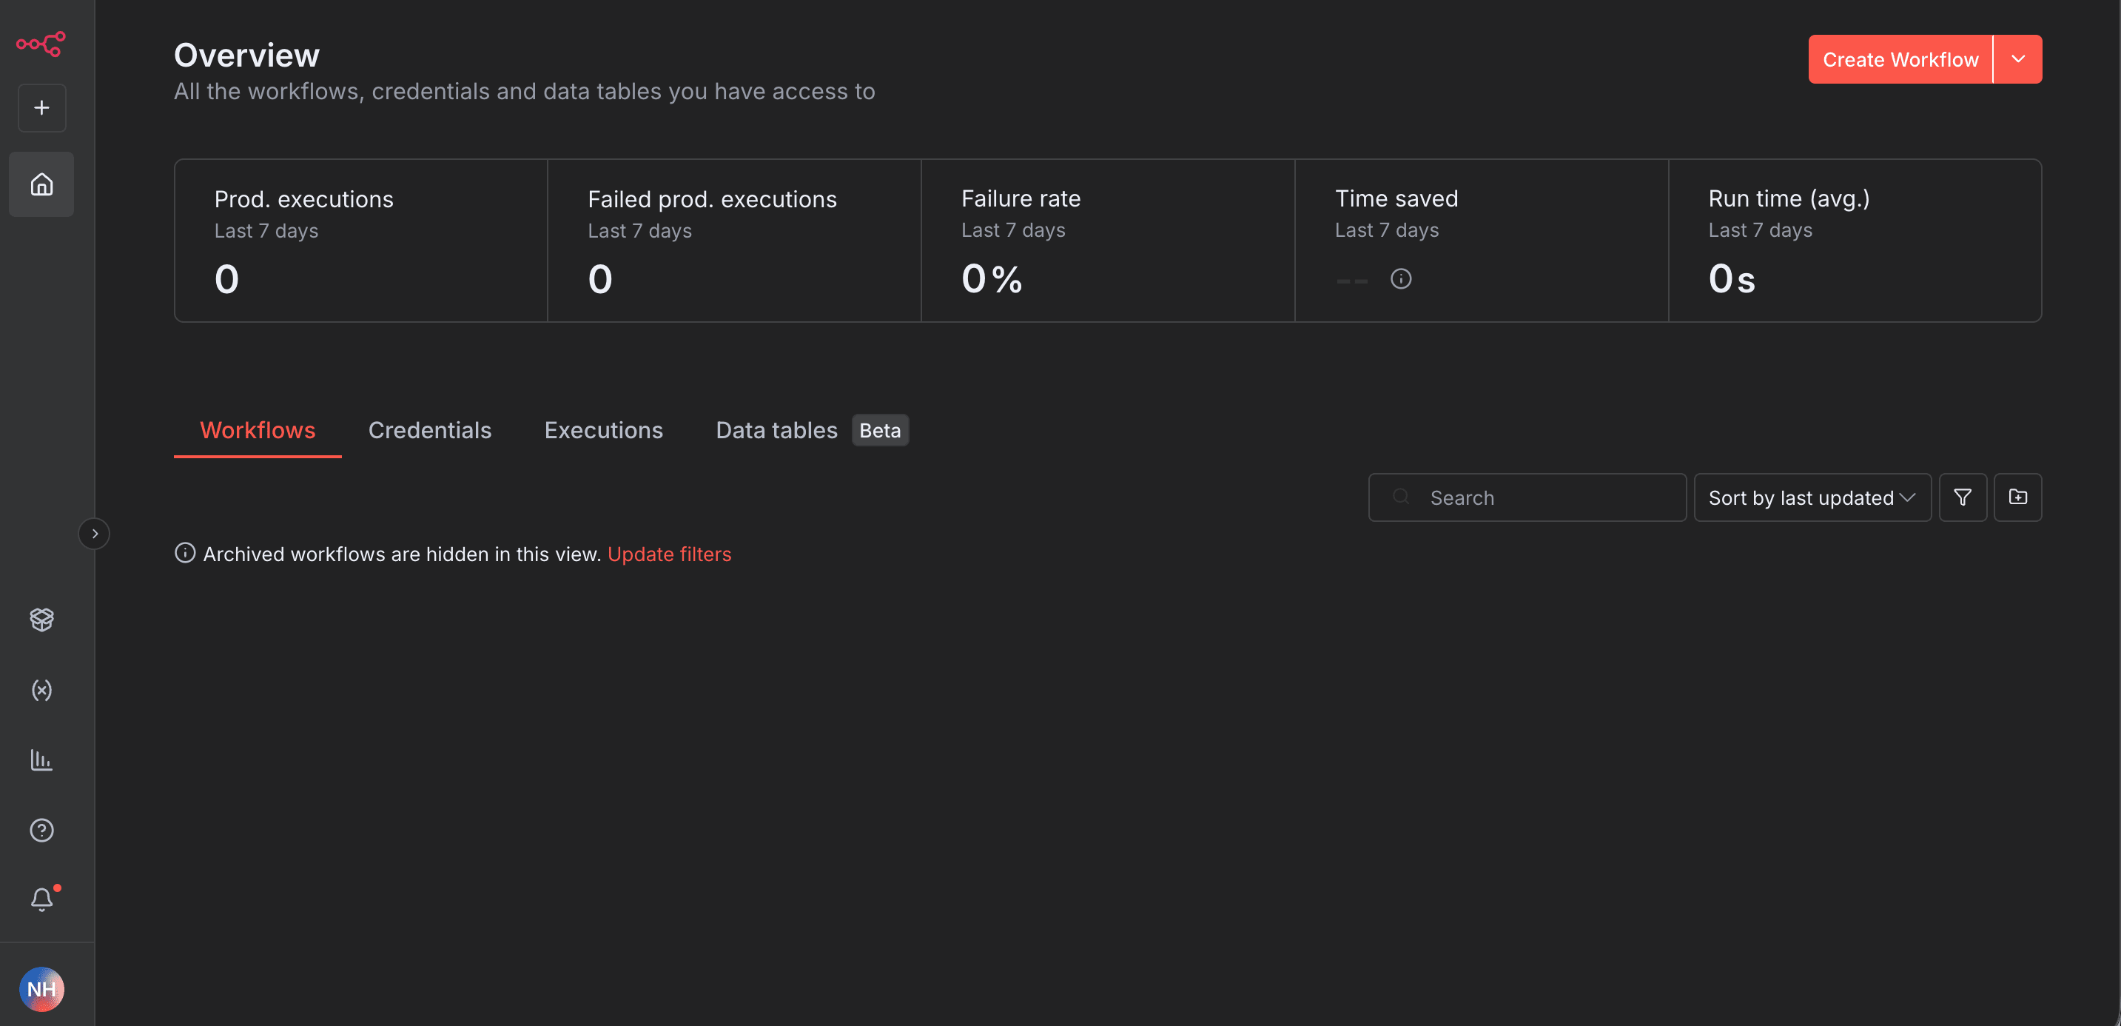The image size is (2121, 1026).
Task: Open Sort by last updated dropdown
Action: 1812,497
